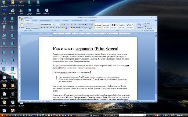Click the Office button in Word
This screenshot has height=117, width=188.
click(x=21, y=18)
